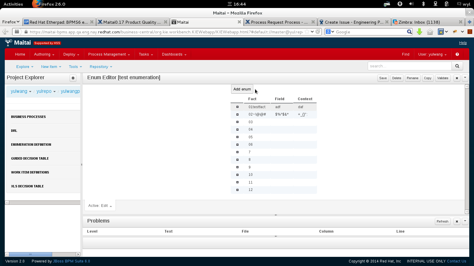Open the Help link
This screenshot has width=474, height=266.
[x=463, y=43]
